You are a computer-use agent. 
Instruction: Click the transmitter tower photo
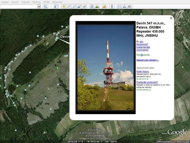click(106, 67)
